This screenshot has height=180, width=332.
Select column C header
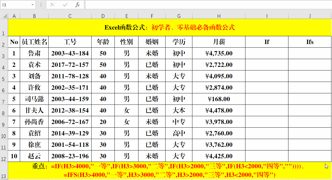coord(70,16)
